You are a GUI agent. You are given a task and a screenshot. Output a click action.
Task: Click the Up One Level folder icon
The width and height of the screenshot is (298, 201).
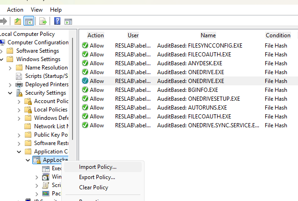[x=17, y=21]
